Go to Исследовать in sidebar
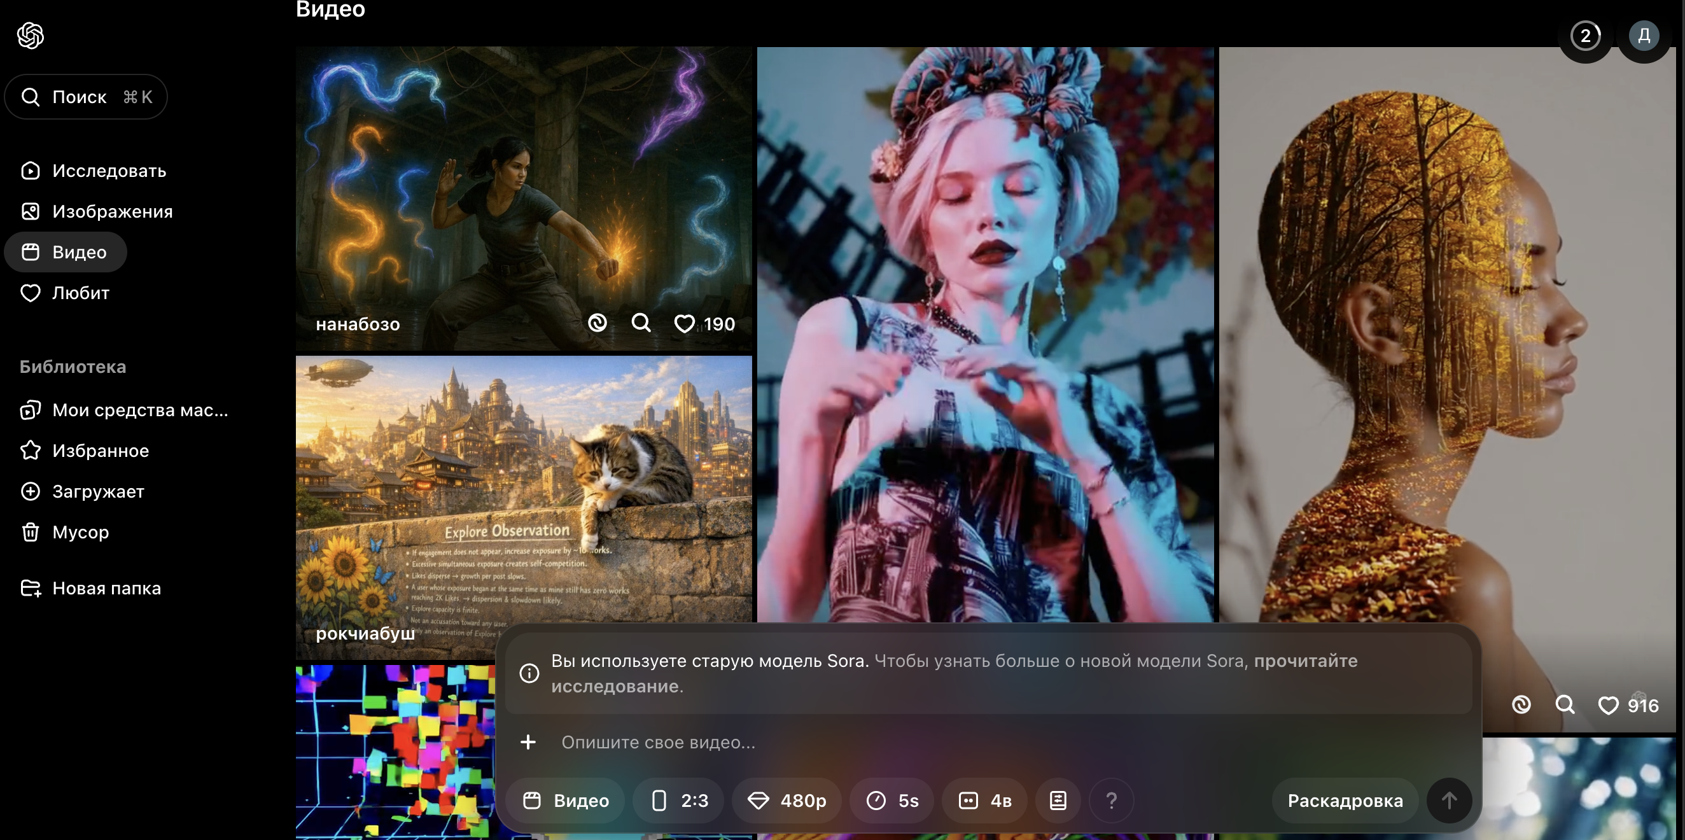This screenshot has height=840, width=1685. click(x=109, y=171)
